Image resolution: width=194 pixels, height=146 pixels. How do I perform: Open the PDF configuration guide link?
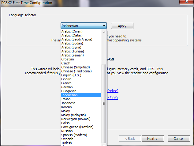(x=112, y=98)
